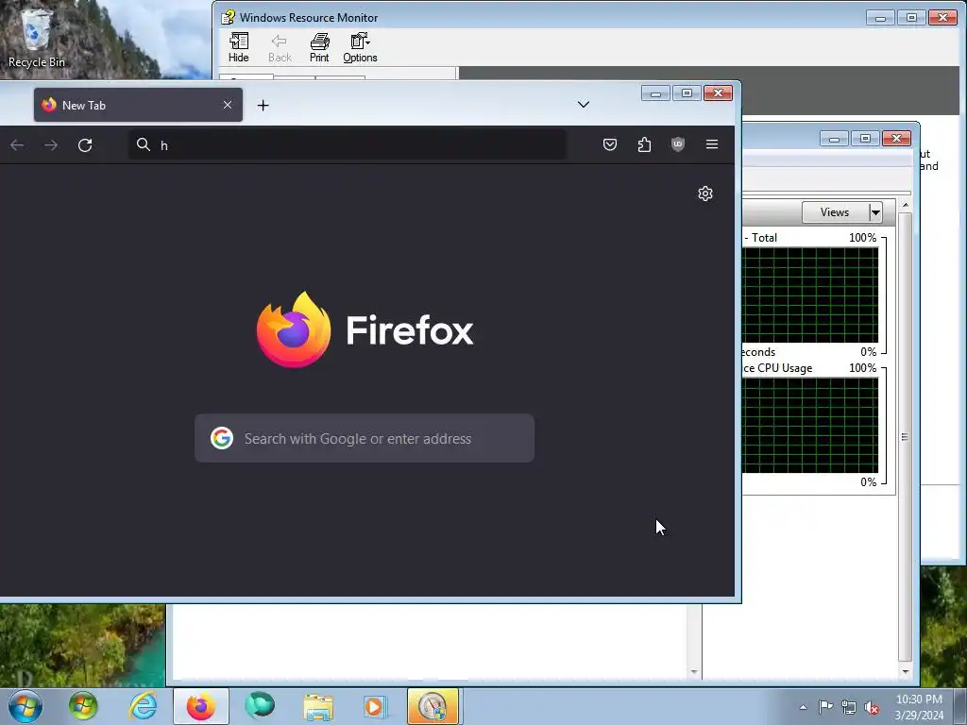The width and height of the screenshot is (967, 725).
Task: Click the CPU Total graph
Action: [809, 295]
